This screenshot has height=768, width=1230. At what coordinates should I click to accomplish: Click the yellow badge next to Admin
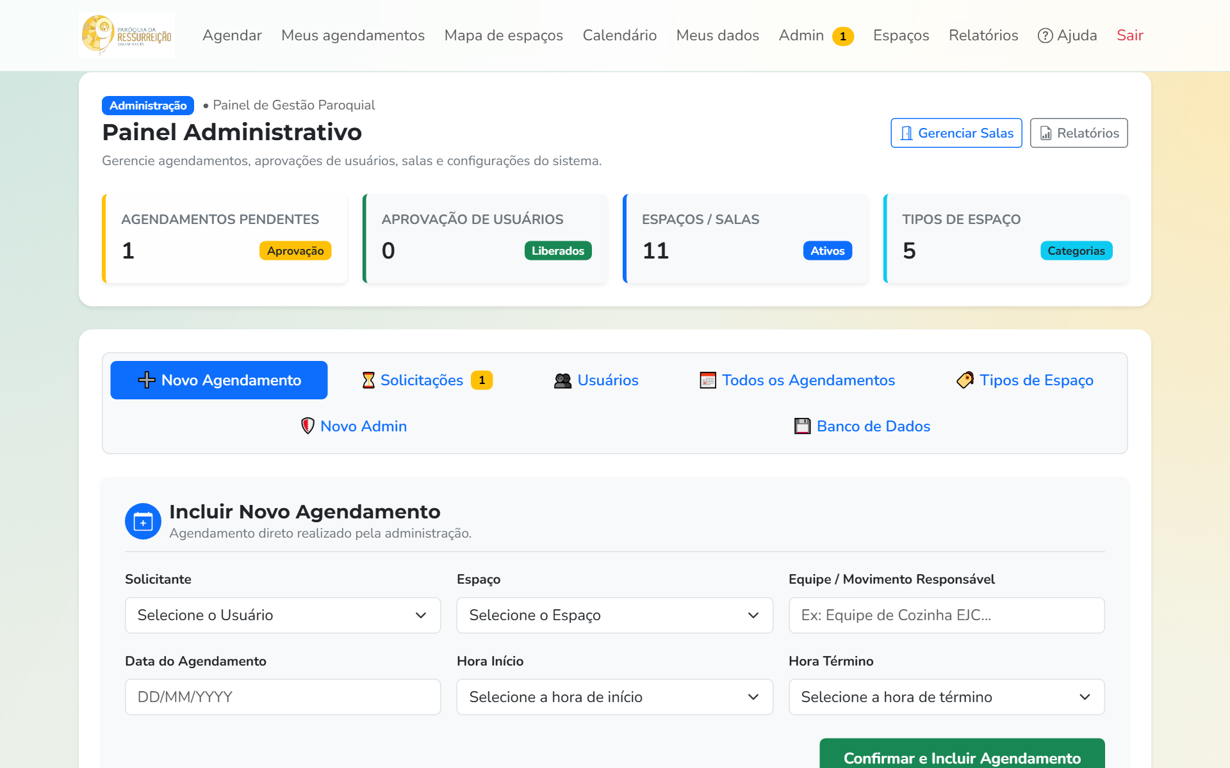click(843, 36)
